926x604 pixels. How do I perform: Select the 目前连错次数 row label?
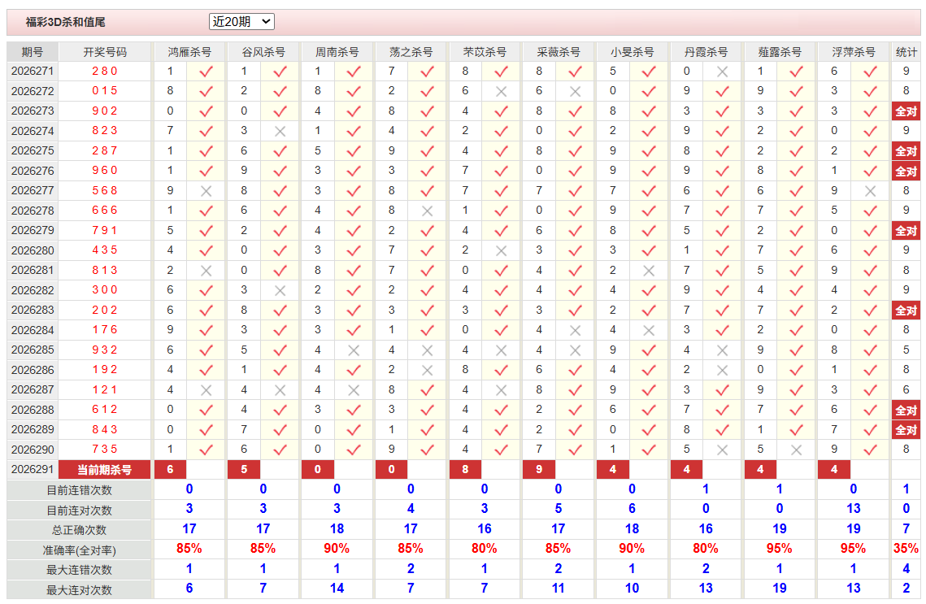(79, 490)
